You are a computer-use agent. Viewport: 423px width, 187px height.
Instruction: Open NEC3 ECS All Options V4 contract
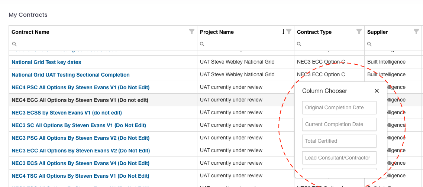click(x=80, y=163)
